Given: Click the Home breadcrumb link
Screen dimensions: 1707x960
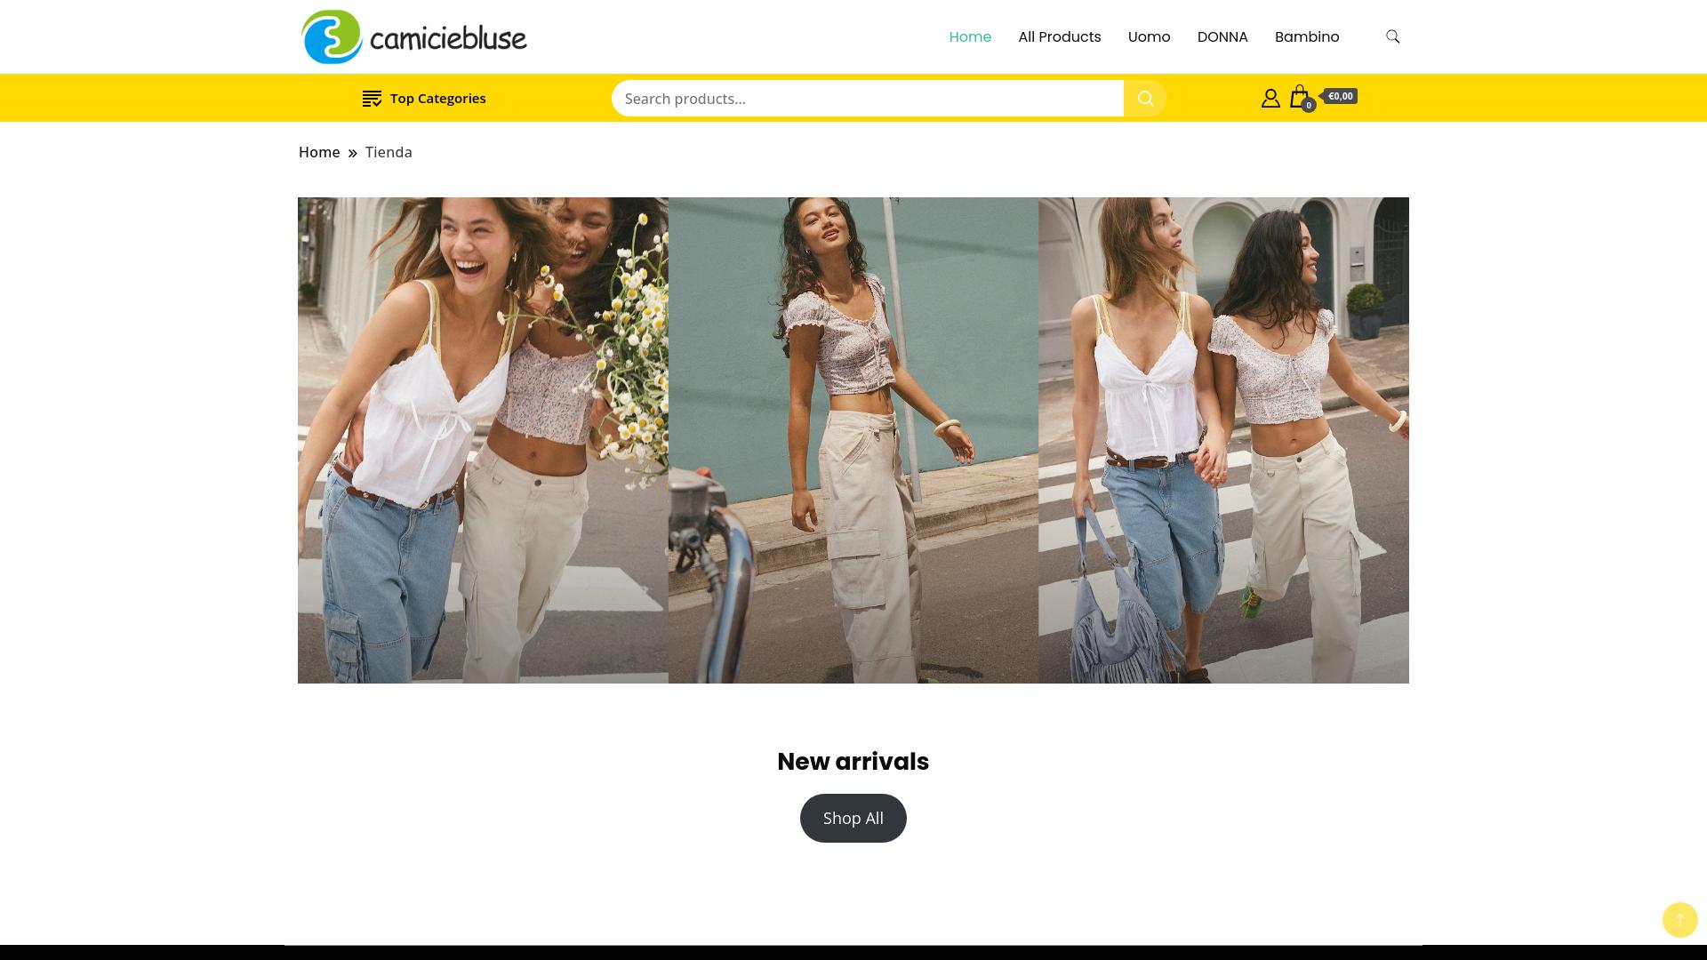Looking at the screenshot, I should click(x=319, y=152).
